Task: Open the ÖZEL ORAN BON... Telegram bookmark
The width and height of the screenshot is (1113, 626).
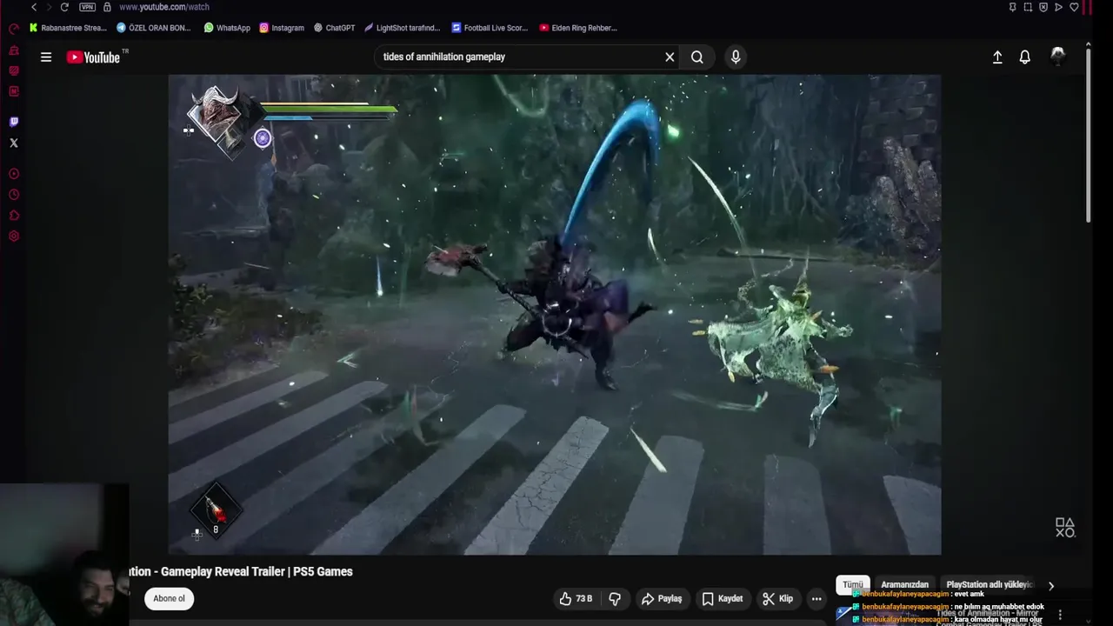Action: pyautogui.click(x=153, y=28)
